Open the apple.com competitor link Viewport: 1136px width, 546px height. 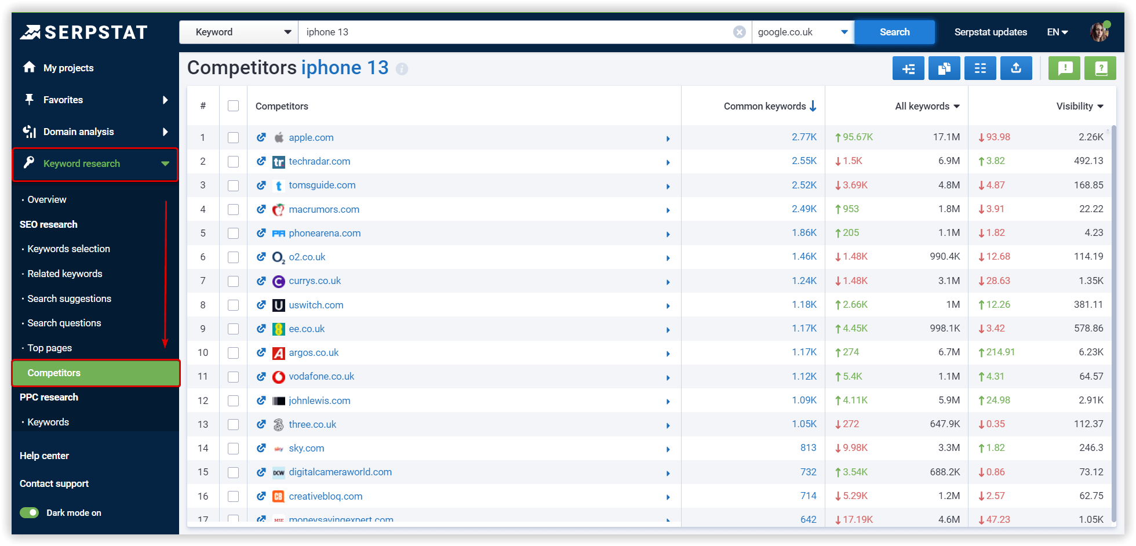[311, 137]
